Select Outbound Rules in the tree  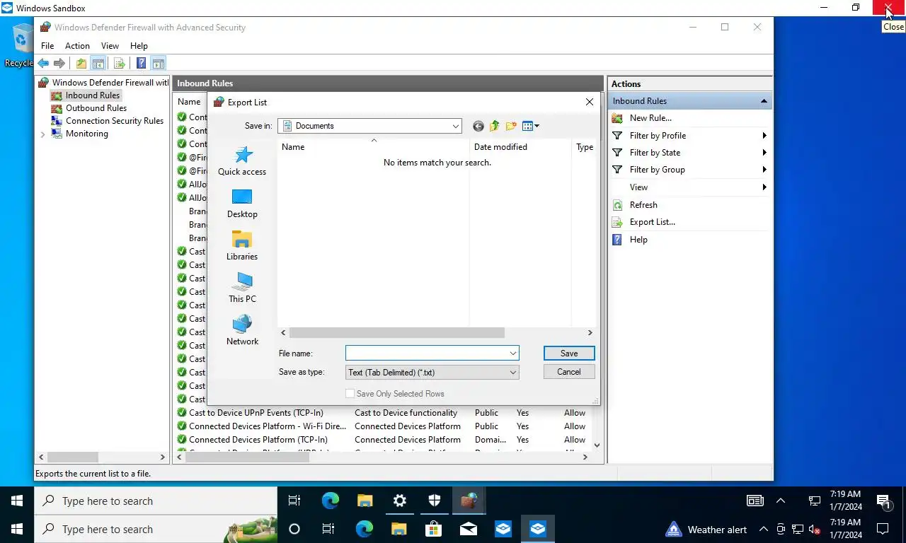(96, 108)
